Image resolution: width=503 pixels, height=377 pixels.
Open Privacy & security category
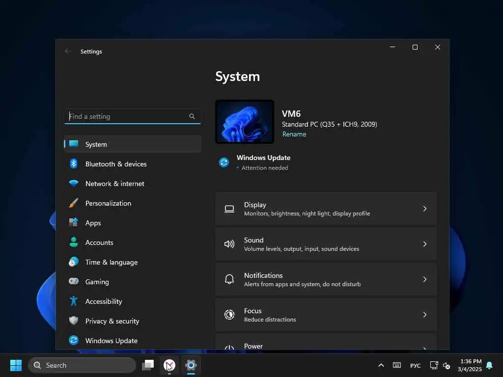click(x=133, y=321)
